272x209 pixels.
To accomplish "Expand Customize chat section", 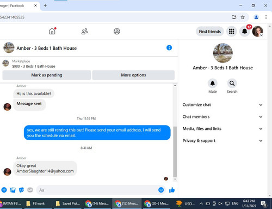I will [x=222, y=105].
